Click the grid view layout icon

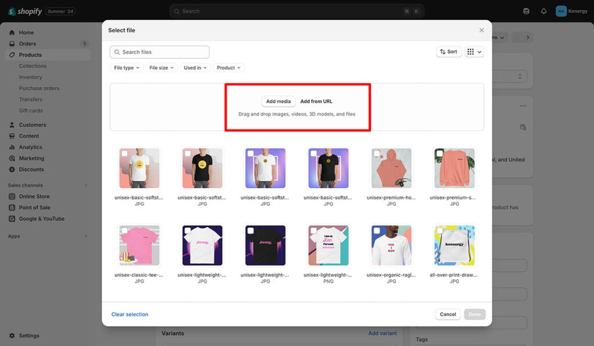(x=470, y=52)
